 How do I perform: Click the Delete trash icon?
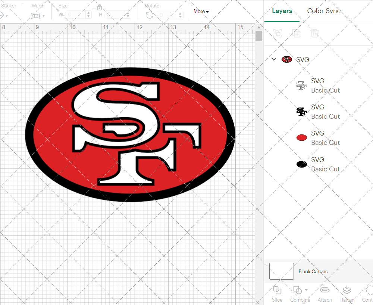point(315,33)
